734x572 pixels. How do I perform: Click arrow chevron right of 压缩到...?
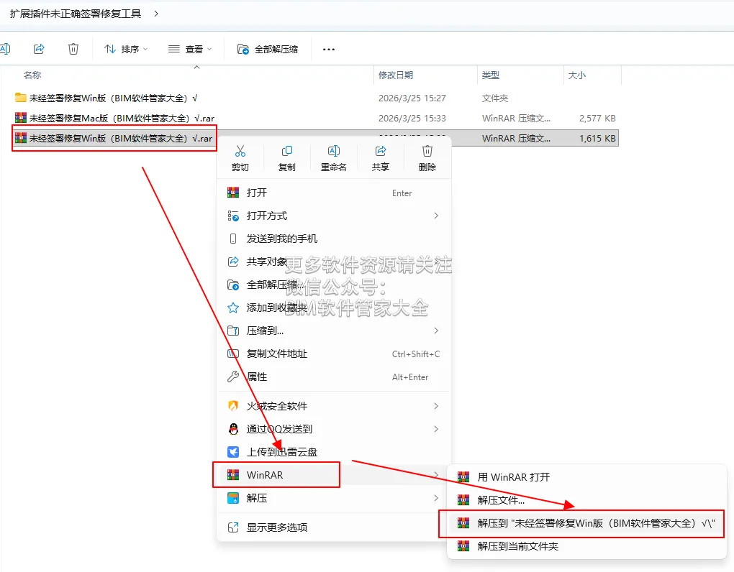point(436,331)
